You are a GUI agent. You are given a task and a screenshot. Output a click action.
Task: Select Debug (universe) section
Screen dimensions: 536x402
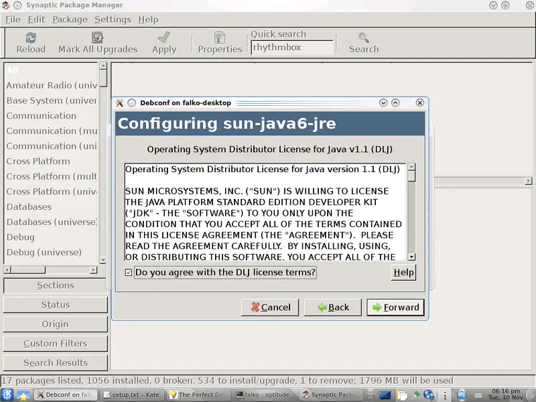(52, 253)
